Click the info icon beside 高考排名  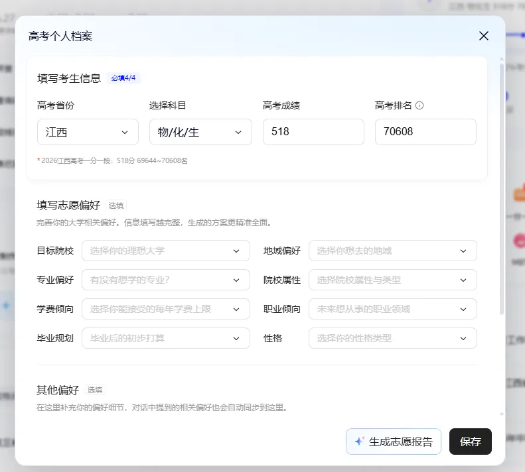[419, 105]
